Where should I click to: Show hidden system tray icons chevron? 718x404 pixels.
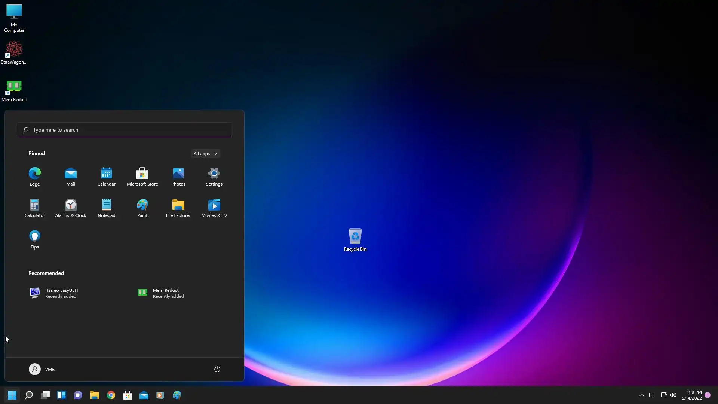pyautogui.click(x=642, y=395)
